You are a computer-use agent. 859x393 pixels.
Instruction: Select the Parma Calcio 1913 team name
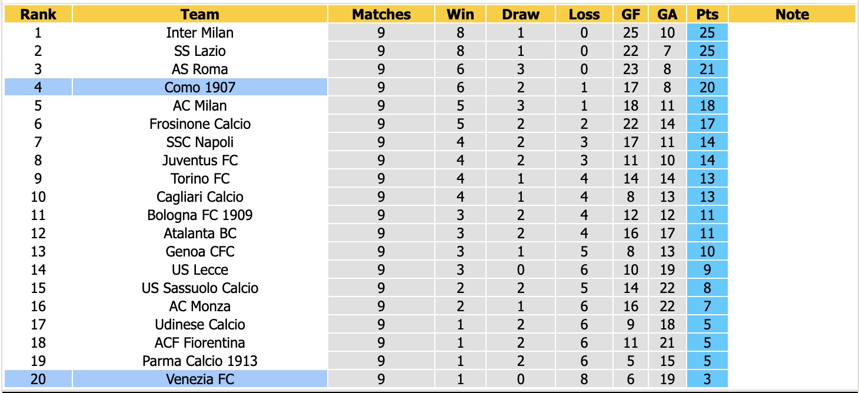(200, 361)
